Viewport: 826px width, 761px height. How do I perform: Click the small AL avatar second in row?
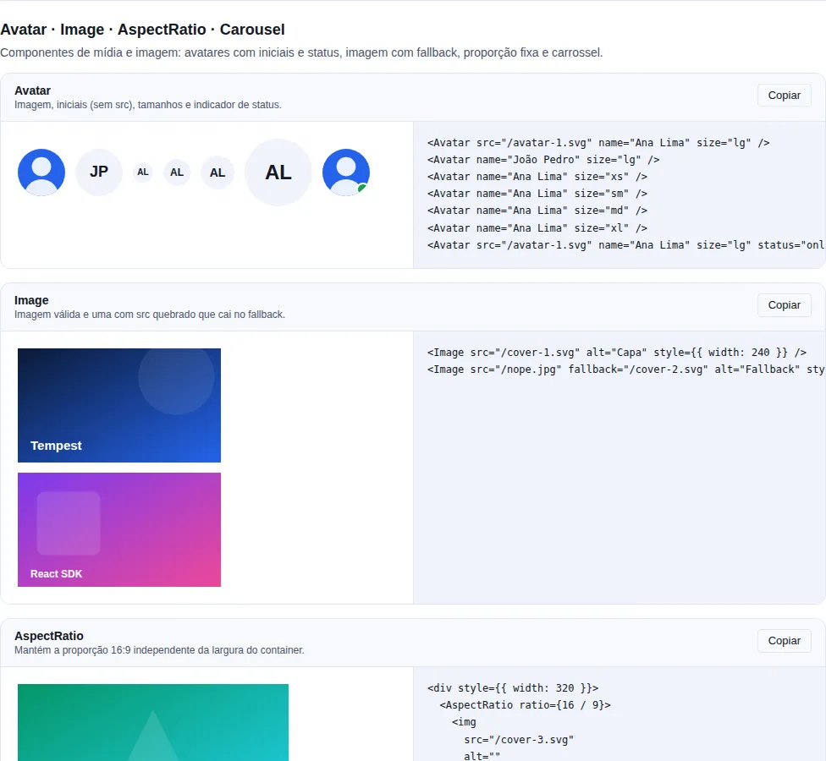pos(177,172)
